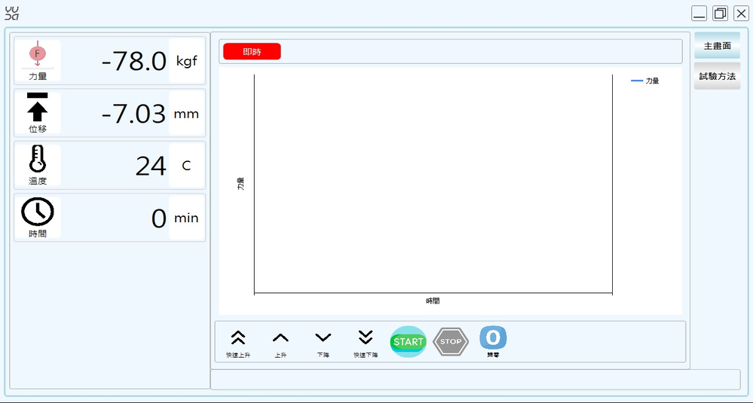Click the force (力量) icon
Screen dimensions: 753x403
38,56
